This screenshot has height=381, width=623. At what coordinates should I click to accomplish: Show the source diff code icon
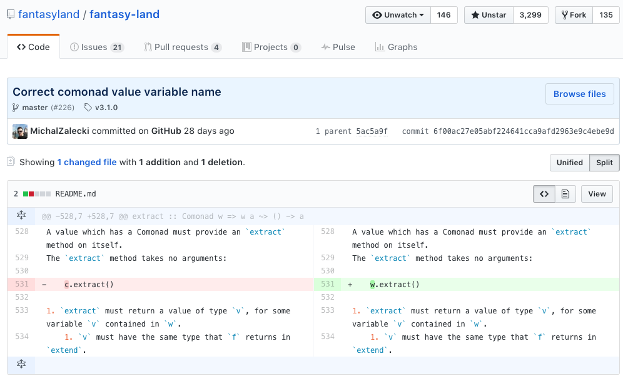click(x=544, y=194)
